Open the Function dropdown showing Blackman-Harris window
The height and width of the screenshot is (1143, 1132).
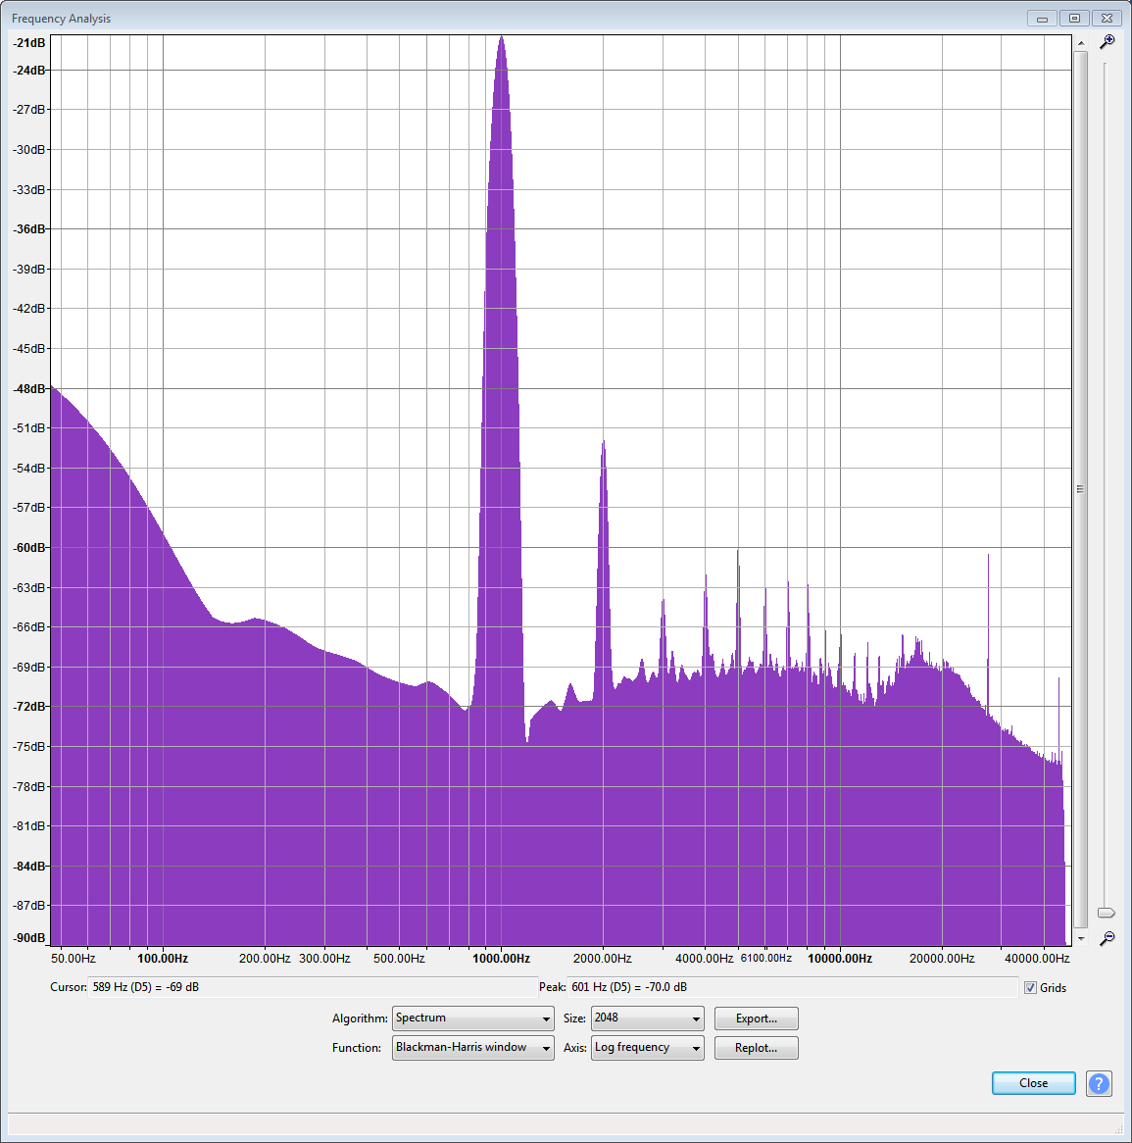473,1048
